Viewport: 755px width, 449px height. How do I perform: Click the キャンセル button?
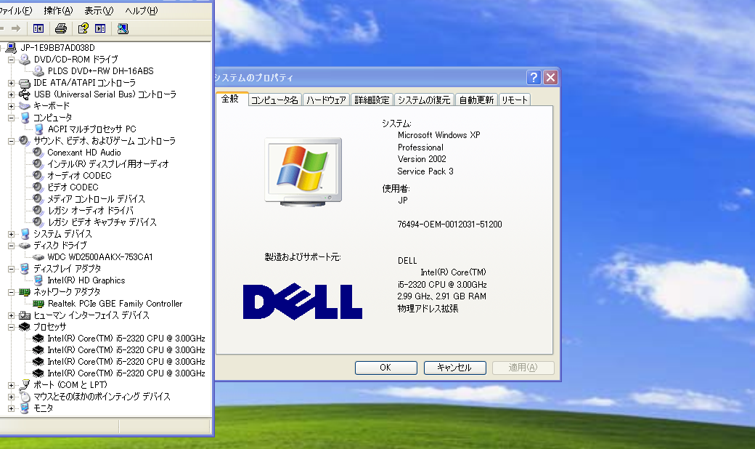[454, 368]
